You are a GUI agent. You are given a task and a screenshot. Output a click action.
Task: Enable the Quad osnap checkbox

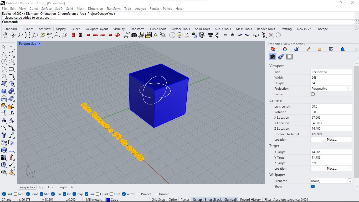point(98,194)
